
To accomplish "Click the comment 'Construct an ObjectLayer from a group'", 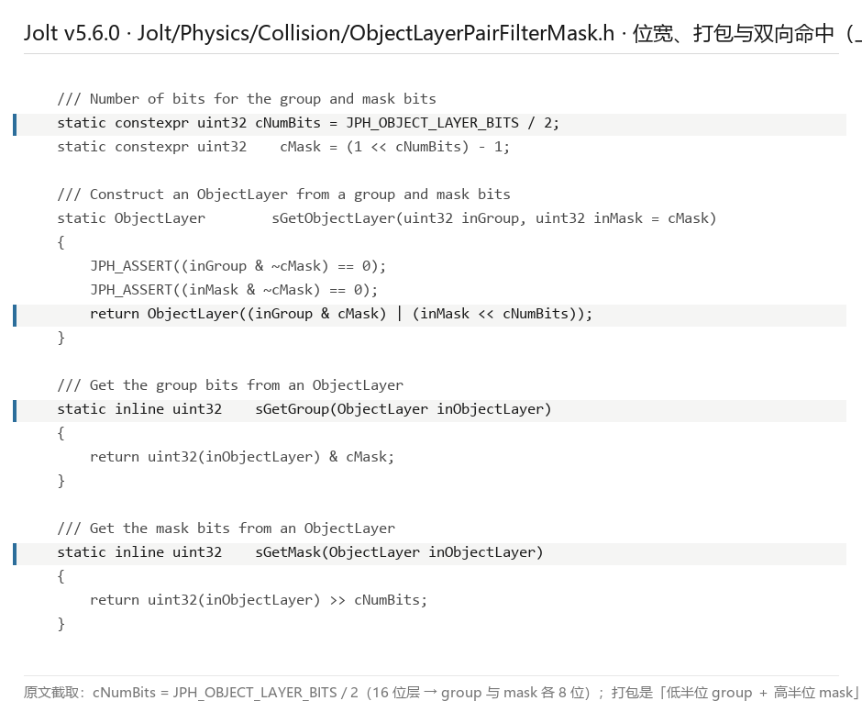I will click(283, 195).
